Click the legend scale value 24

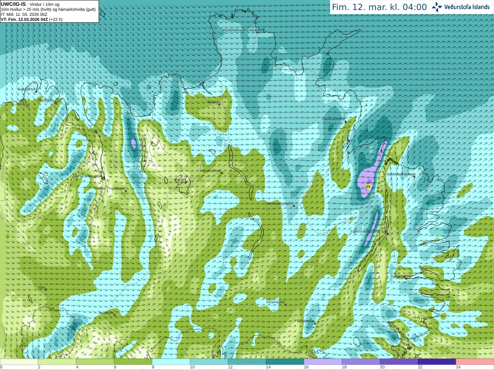point(458,367)
